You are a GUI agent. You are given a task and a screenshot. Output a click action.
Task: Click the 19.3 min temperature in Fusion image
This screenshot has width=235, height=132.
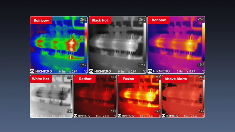click(158, 111)
